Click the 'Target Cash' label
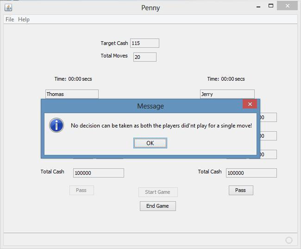 click(114, 43)
